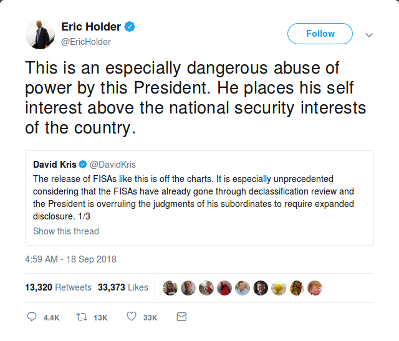Screen dimensions: 399x341
Task: Click the reply speech bubble icon
Action: tap(32, 317)
